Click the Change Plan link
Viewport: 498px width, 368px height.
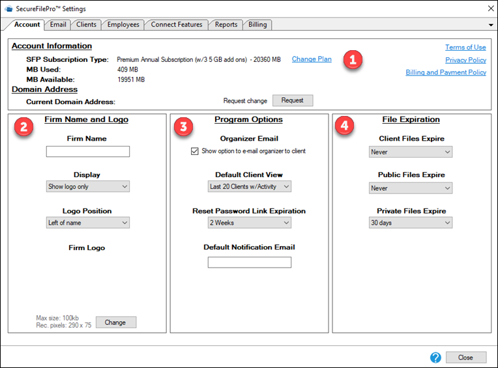coord(312,59)
